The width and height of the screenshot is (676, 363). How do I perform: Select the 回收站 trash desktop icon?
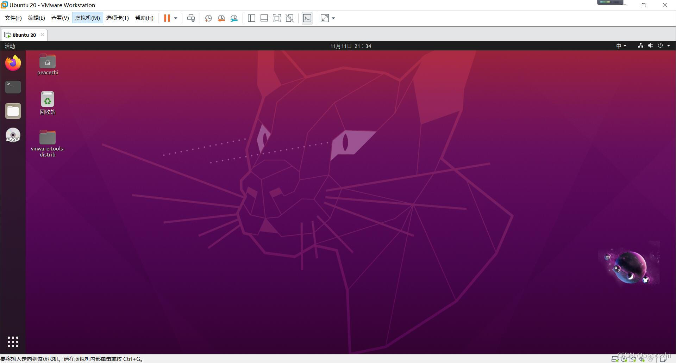48,103
